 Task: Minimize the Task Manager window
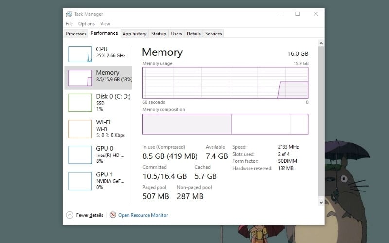click(x=280, y=14)
